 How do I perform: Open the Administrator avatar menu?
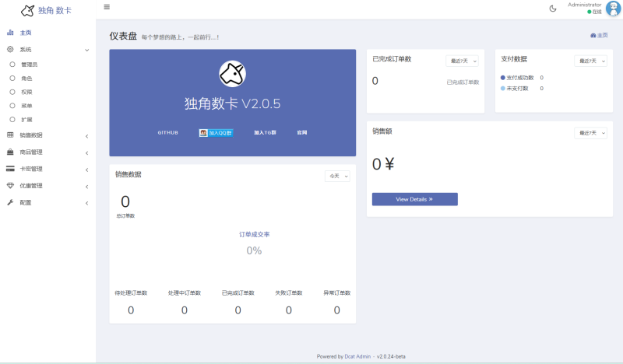[613, 9]
